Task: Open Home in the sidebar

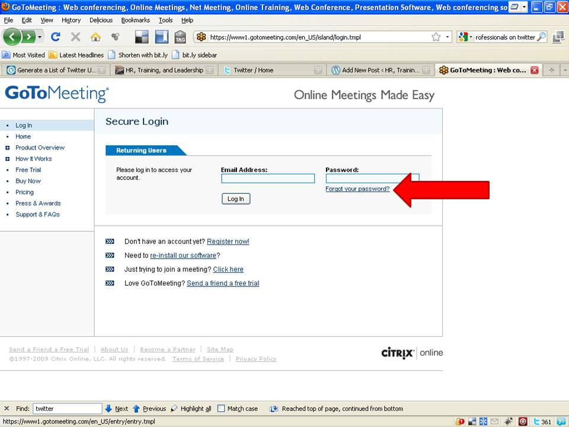Action: [23, 136]
